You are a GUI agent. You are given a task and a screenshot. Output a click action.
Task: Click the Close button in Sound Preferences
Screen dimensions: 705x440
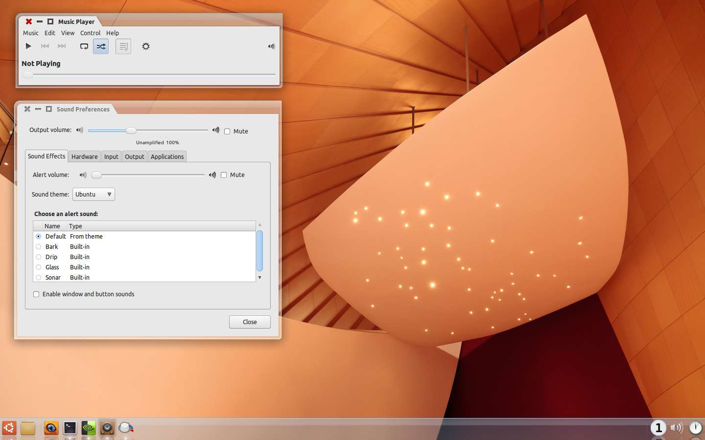pos(250,322)
